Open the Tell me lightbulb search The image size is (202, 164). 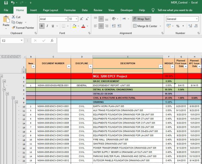coord(153,10)
